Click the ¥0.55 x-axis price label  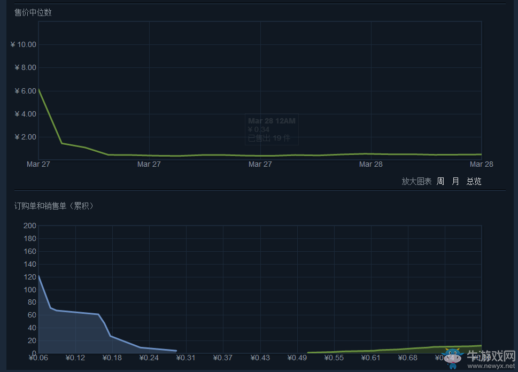click(334, 358)
